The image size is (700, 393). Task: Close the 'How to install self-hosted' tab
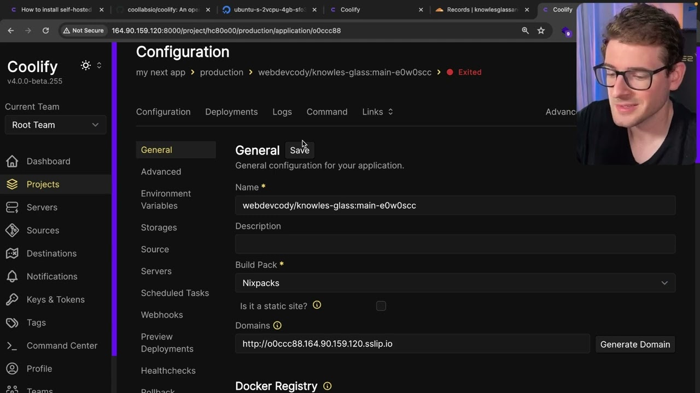point(102,10)
